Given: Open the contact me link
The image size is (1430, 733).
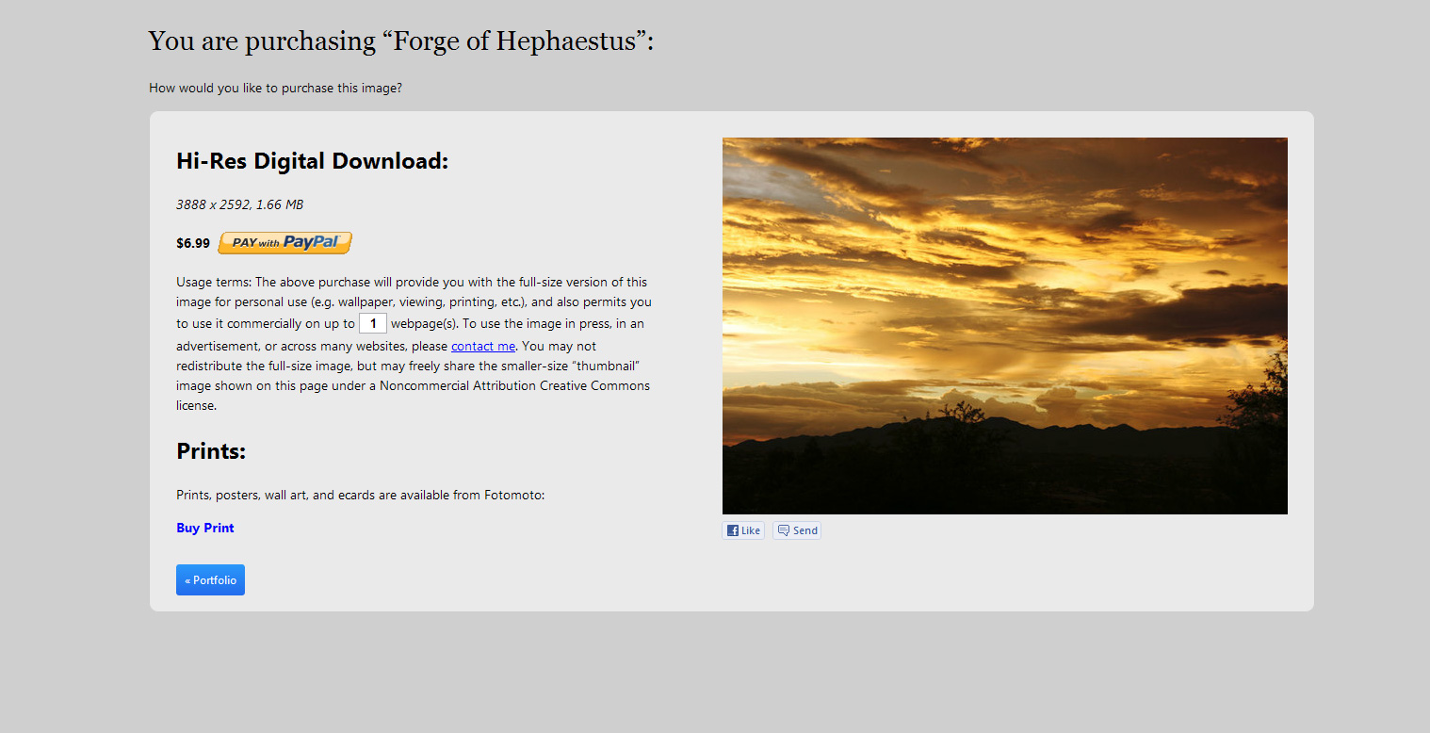Looking at the screenshot, I should coord(483,346).
